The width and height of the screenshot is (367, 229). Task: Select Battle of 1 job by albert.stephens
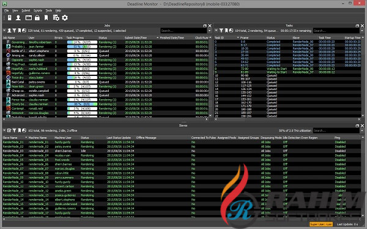(105, 51)
